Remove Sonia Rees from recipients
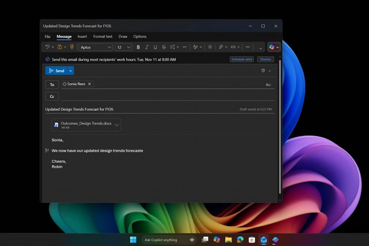Viewport: 369px width, 246px height. click(89, 84)
